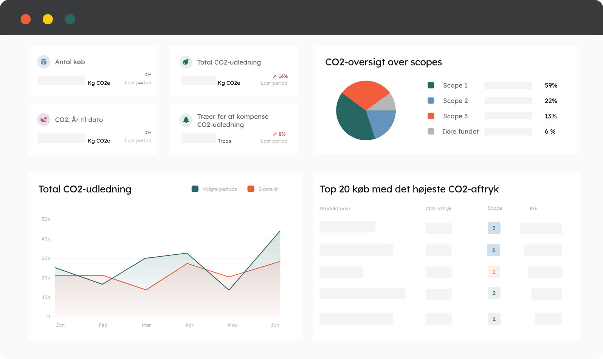Click the red arrow next to 16%
603x359 pixels.
275,76
